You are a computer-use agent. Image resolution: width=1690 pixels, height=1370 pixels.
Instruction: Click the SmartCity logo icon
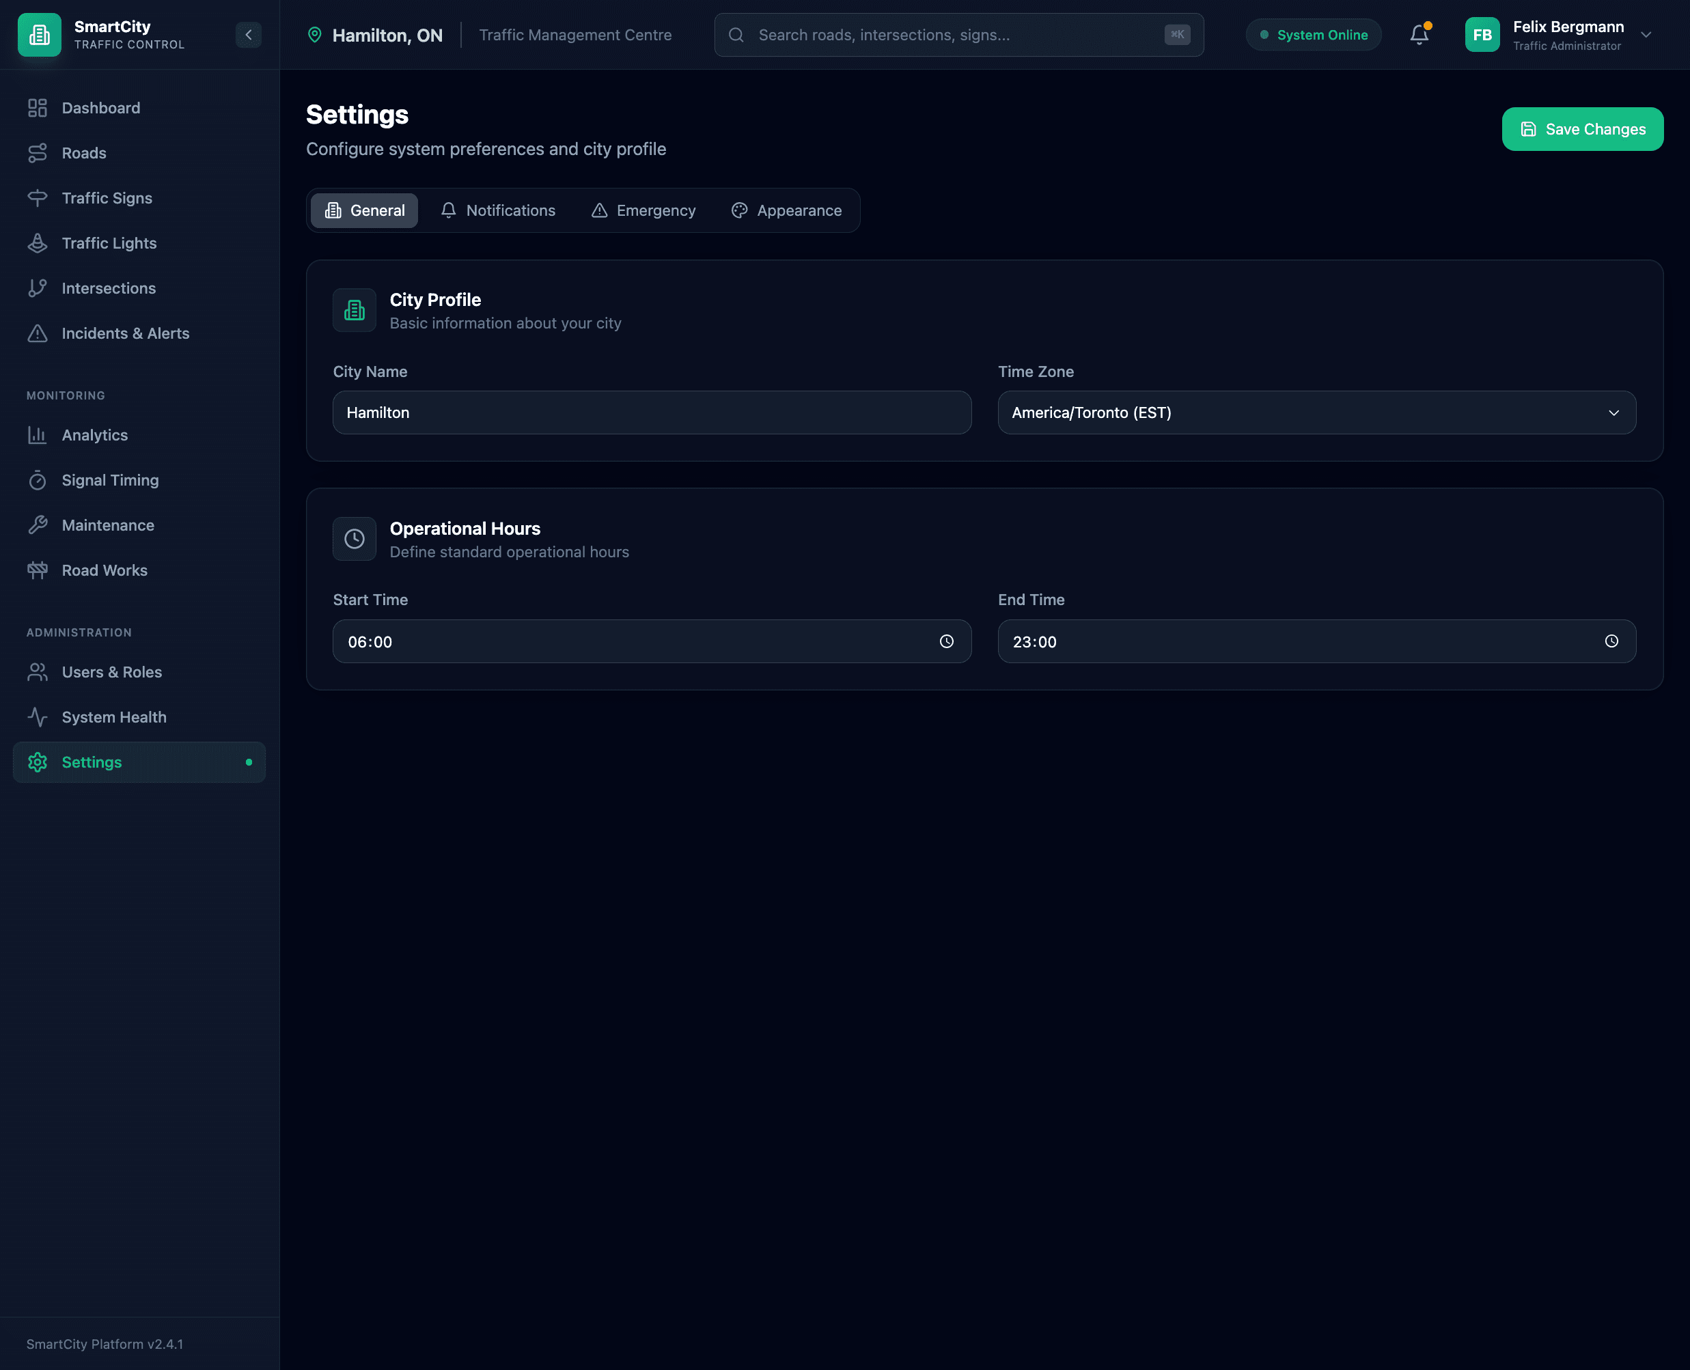[40, 35]
